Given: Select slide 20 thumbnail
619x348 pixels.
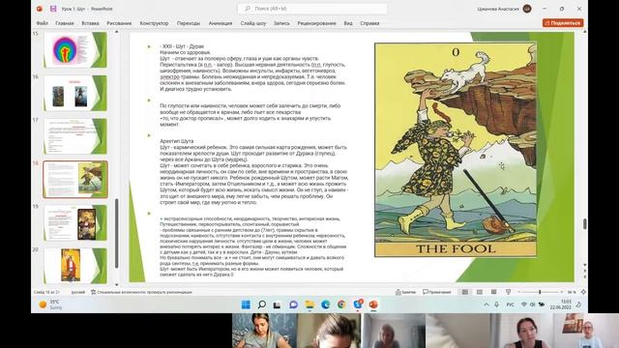Looking at the screenshot, I should coord(75,266).
